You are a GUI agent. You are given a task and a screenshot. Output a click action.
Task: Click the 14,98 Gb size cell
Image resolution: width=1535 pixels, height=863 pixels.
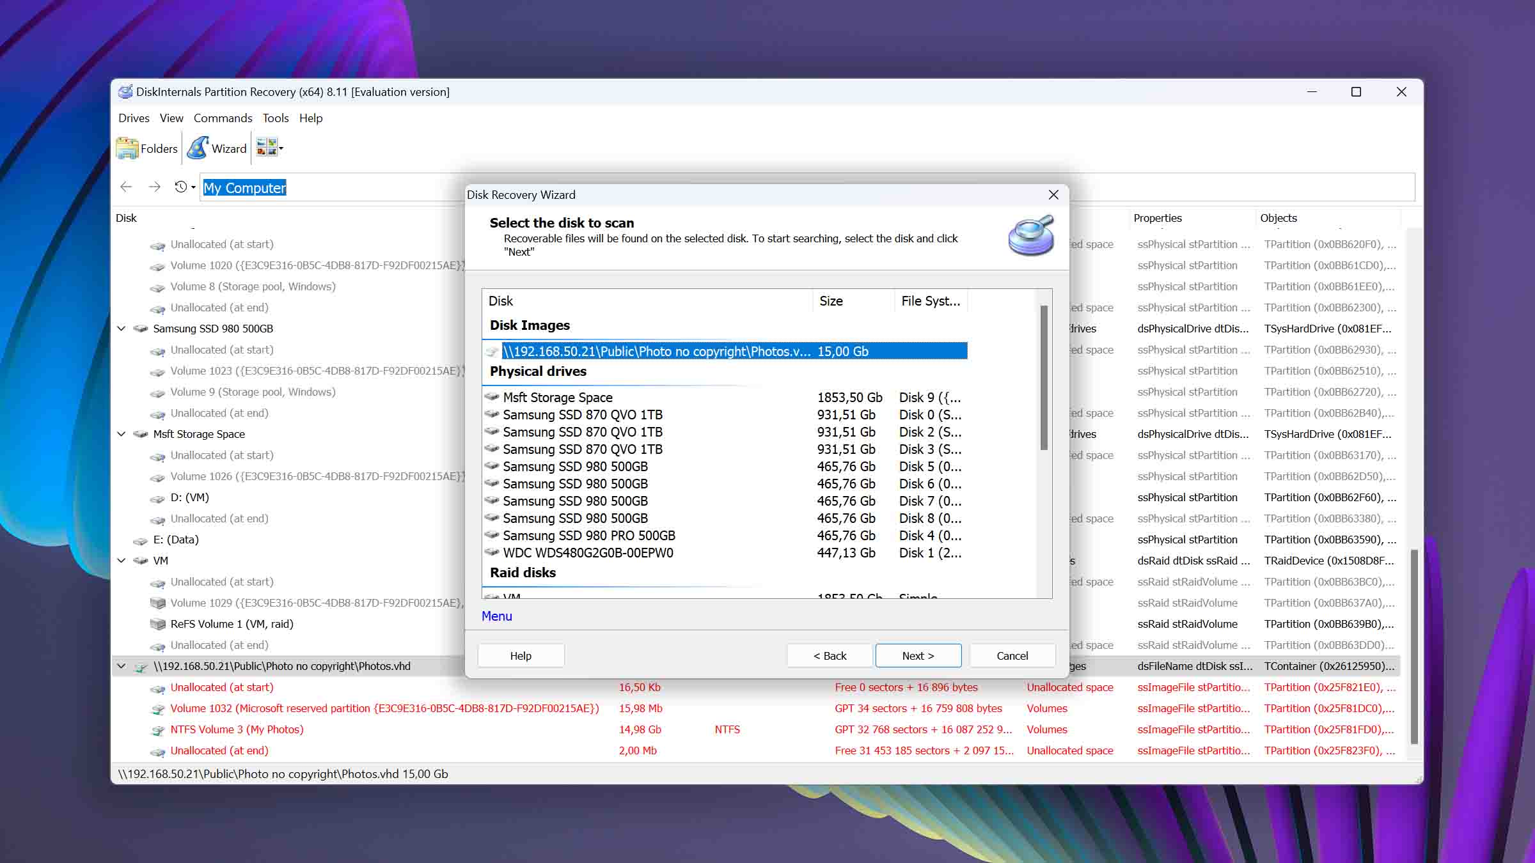pyautogui.click(x=640, y=729)
